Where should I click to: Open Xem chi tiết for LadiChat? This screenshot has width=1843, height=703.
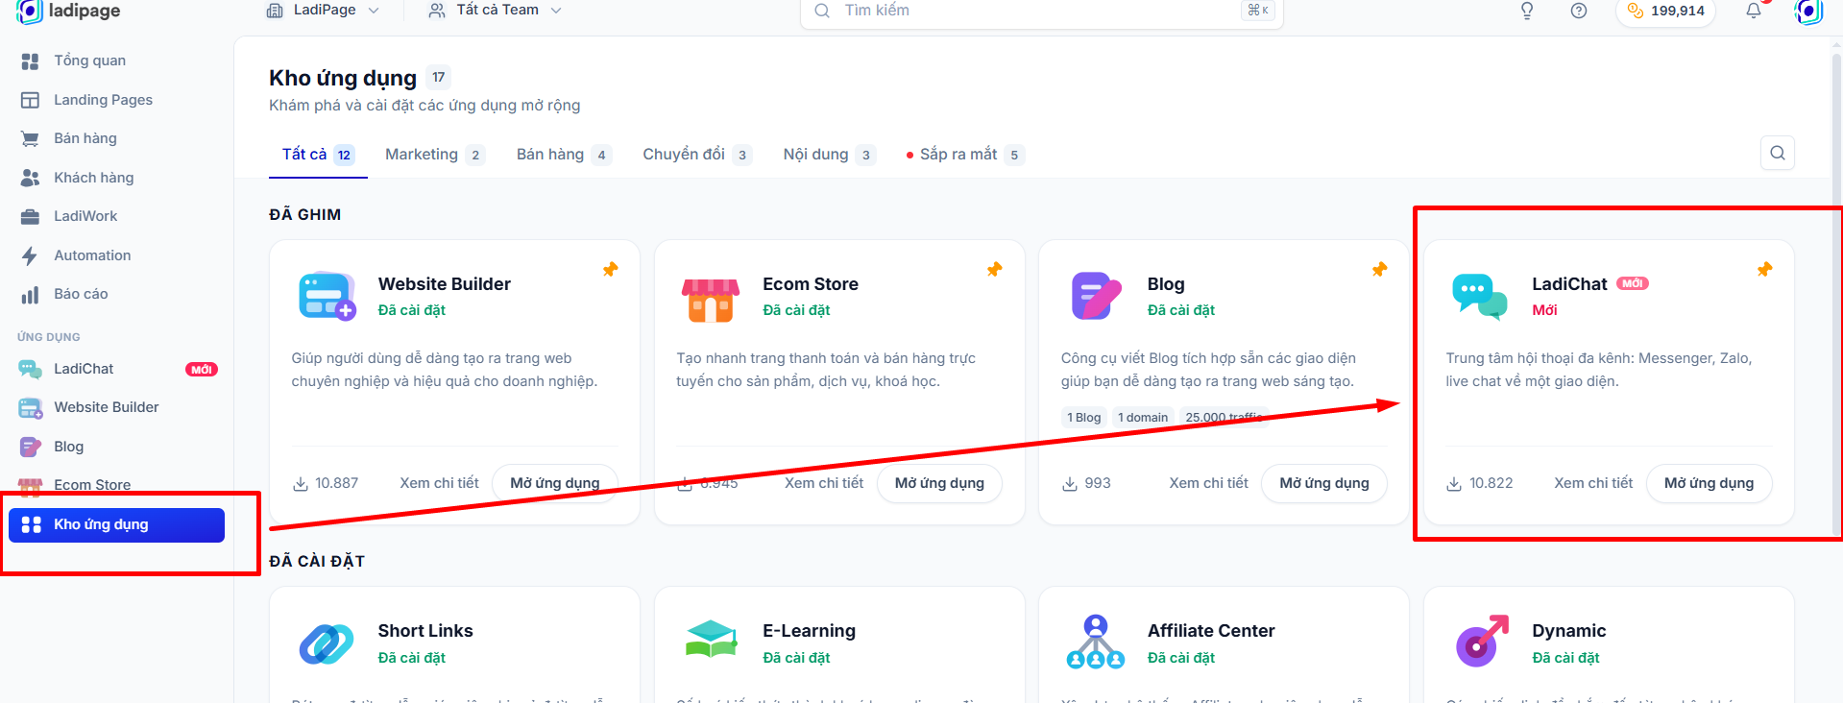coord(1593,483)
